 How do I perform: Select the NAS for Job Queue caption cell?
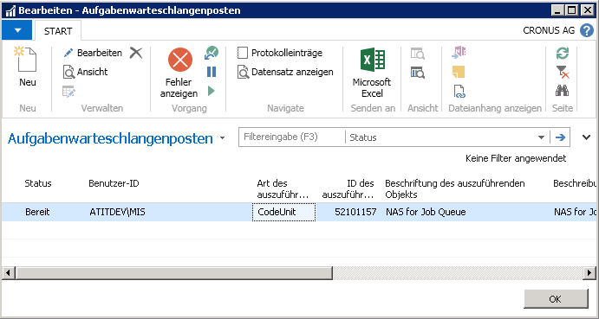click(x=425, y=213)
